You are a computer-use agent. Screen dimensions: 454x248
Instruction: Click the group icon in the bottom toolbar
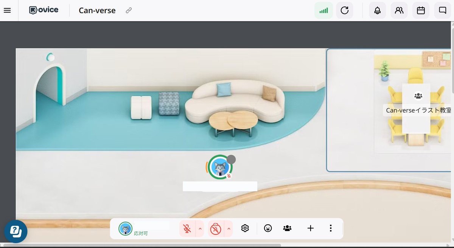click(287, 228)
